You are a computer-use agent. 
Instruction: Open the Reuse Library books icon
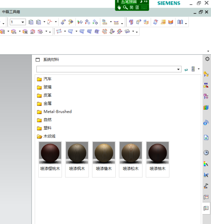click(206, 107)
